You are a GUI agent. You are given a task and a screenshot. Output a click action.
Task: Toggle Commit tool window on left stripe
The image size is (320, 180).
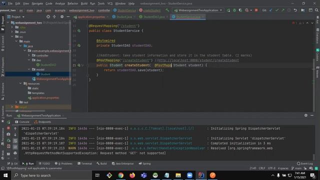point(2,43)
